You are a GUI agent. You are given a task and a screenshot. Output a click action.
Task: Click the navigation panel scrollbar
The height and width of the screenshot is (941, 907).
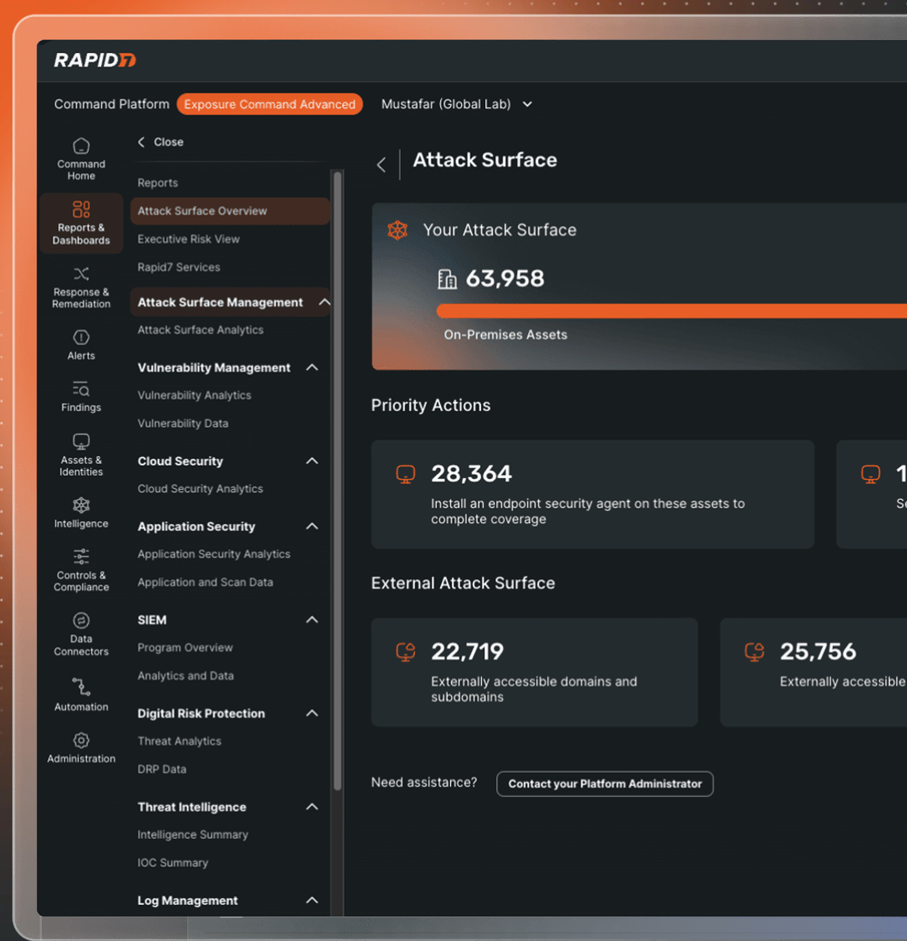pyautogui.click(x=338, y=481)
